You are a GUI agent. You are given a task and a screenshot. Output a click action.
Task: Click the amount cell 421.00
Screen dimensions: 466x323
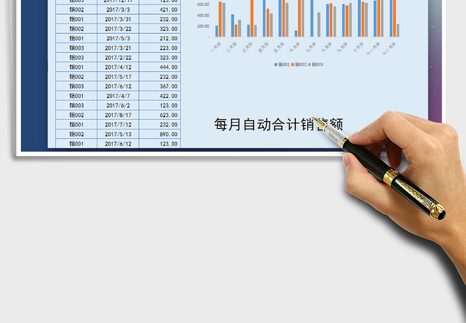point(160,10)
